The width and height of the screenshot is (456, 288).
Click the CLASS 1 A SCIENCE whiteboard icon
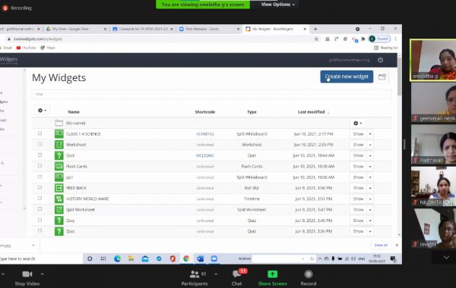59,133
